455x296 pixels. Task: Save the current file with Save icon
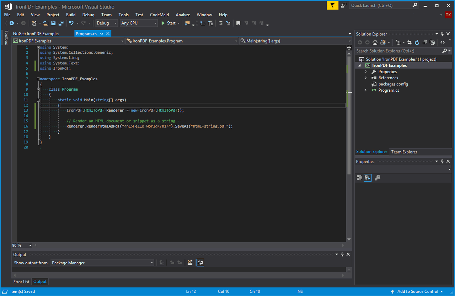pos(53,23)
